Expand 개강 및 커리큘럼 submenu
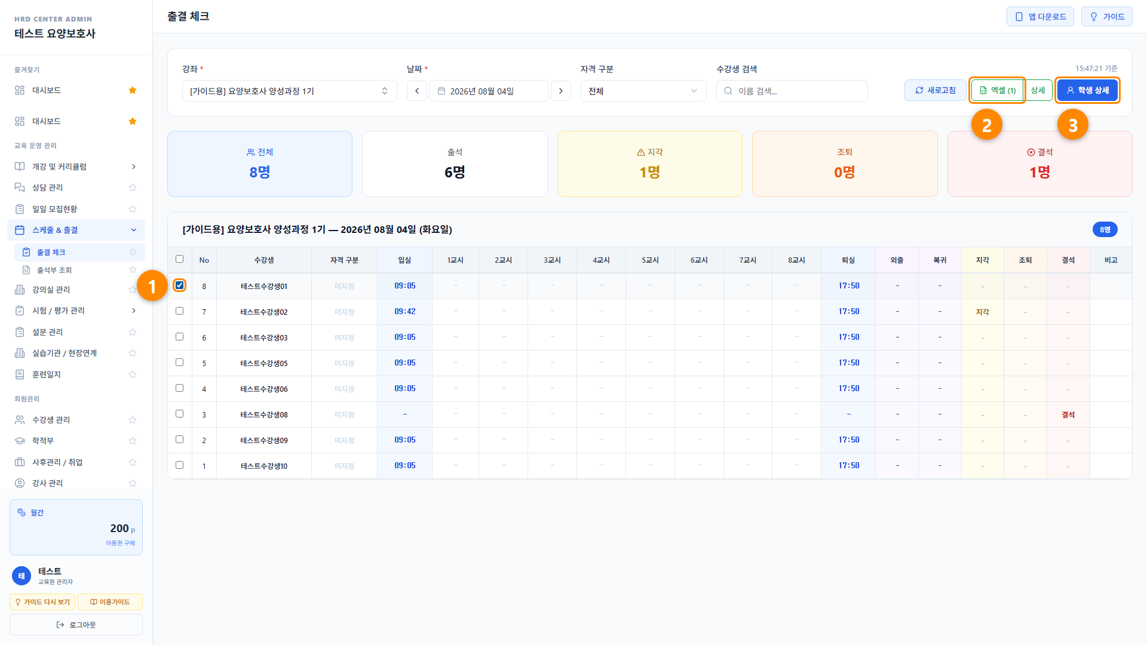 76,167
